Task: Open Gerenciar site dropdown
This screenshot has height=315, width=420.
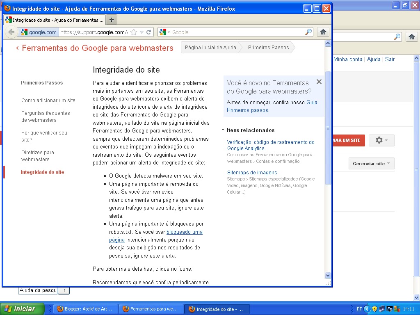Action: point(371,163)
